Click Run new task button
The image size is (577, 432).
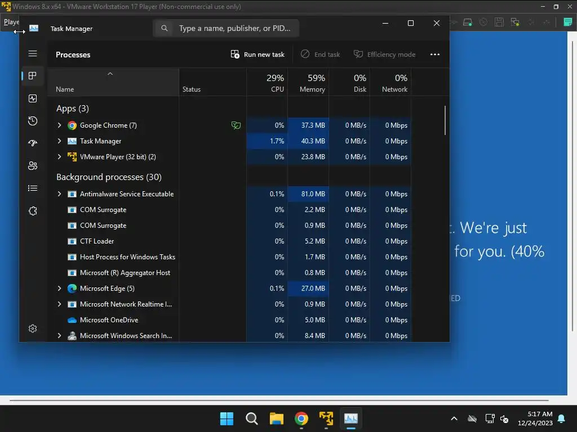pyautogui.click(x=258, y=55)
